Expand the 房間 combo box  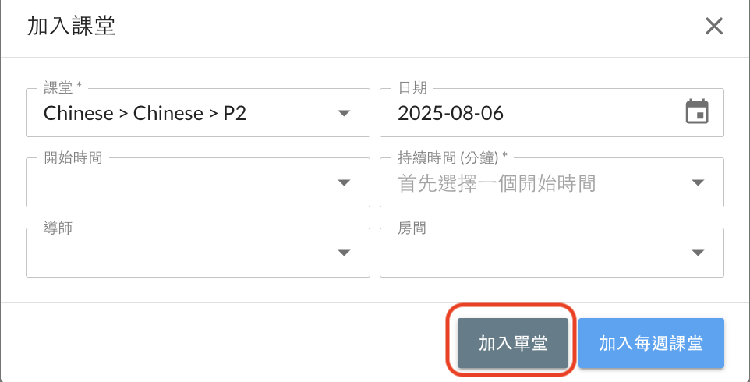click(552, 252)
